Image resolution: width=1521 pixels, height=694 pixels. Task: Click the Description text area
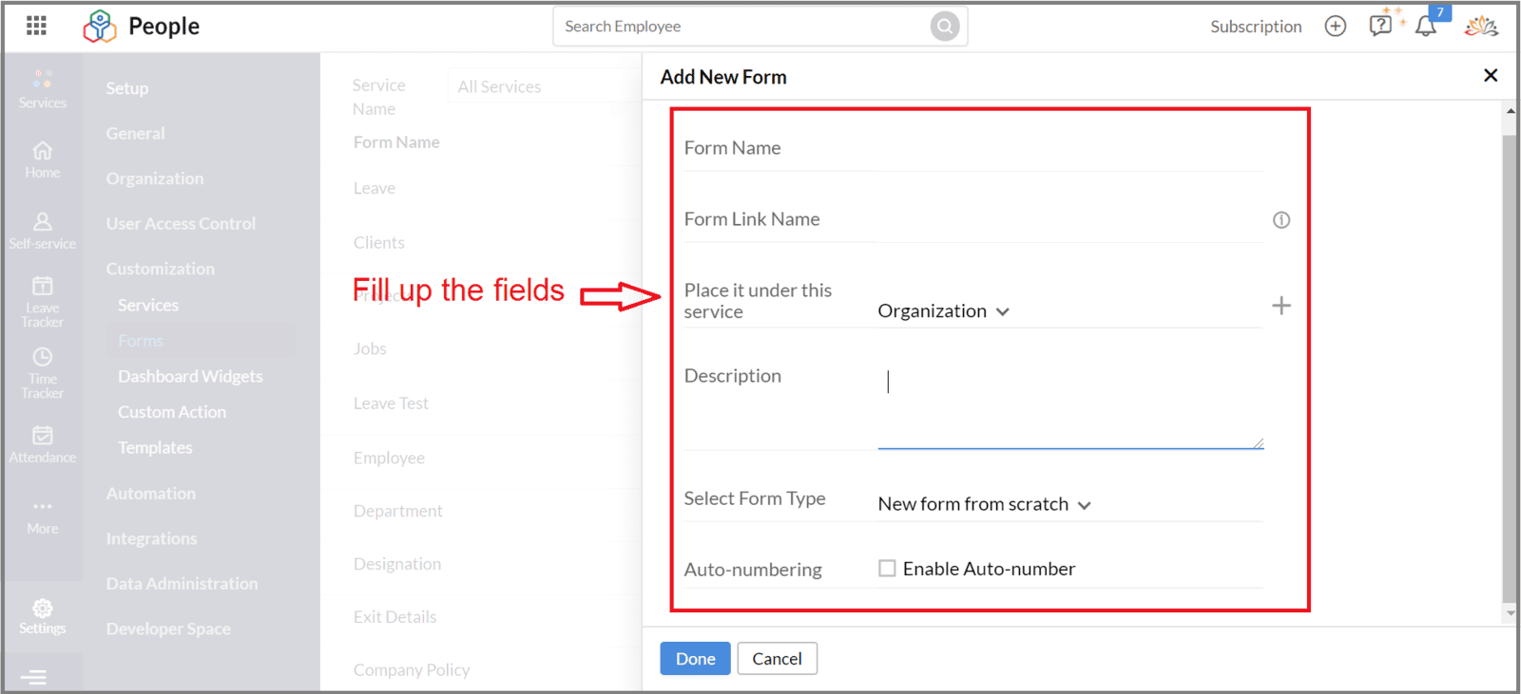[x=1070, y=406]
